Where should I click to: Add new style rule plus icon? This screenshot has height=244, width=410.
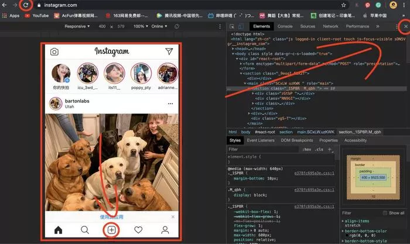[330, 149]
